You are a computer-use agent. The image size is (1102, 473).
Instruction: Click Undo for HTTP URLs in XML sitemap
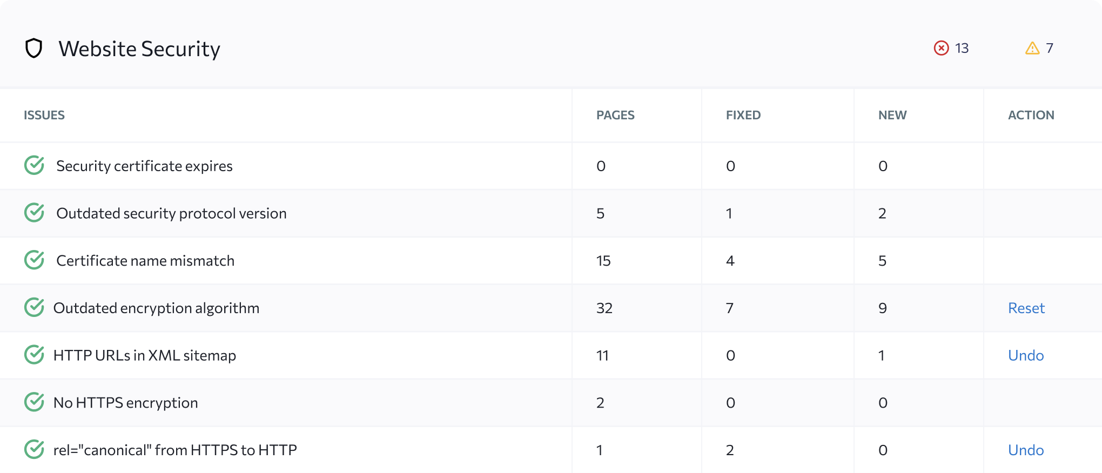[x=1026, y=355]
